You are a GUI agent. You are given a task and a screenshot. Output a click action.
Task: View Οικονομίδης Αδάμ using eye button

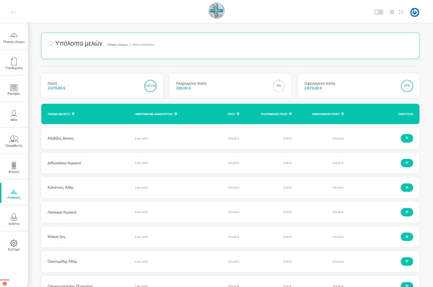pos(407,261)
